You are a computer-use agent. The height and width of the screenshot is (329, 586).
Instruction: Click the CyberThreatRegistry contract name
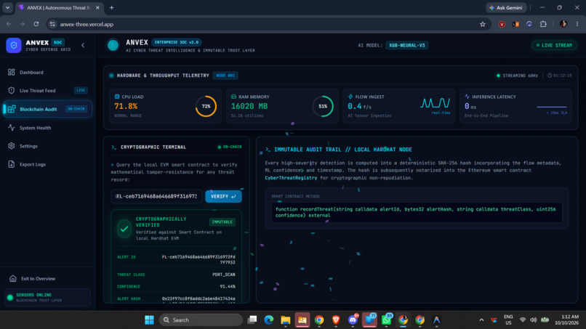coord(291,178)
